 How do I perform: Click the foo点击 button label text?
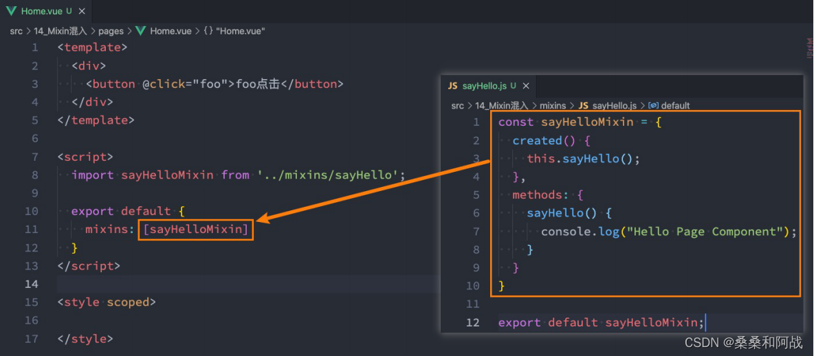pyautogui.click(x=258, y=84)
